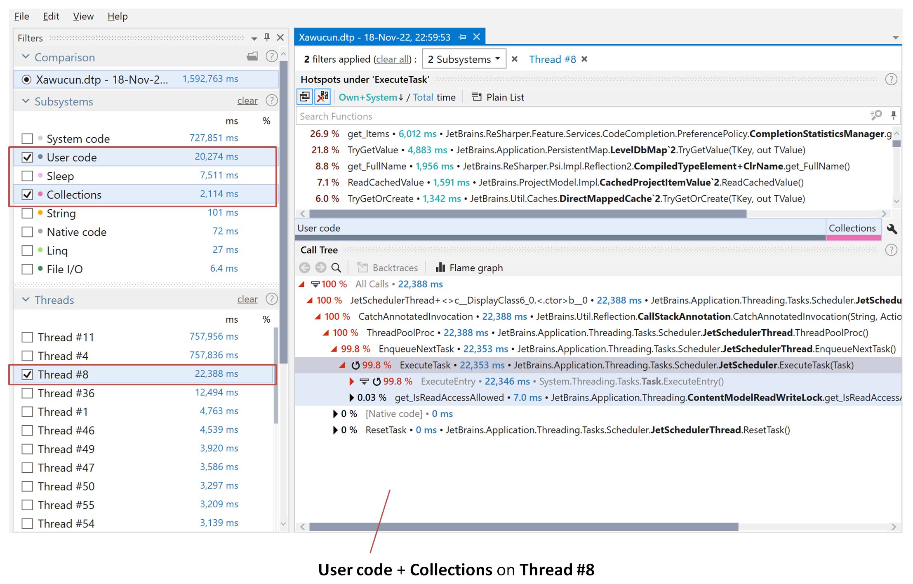Check the Thread #11 checkbox
This screenshot has height=584, width=913.
[27, 337]
